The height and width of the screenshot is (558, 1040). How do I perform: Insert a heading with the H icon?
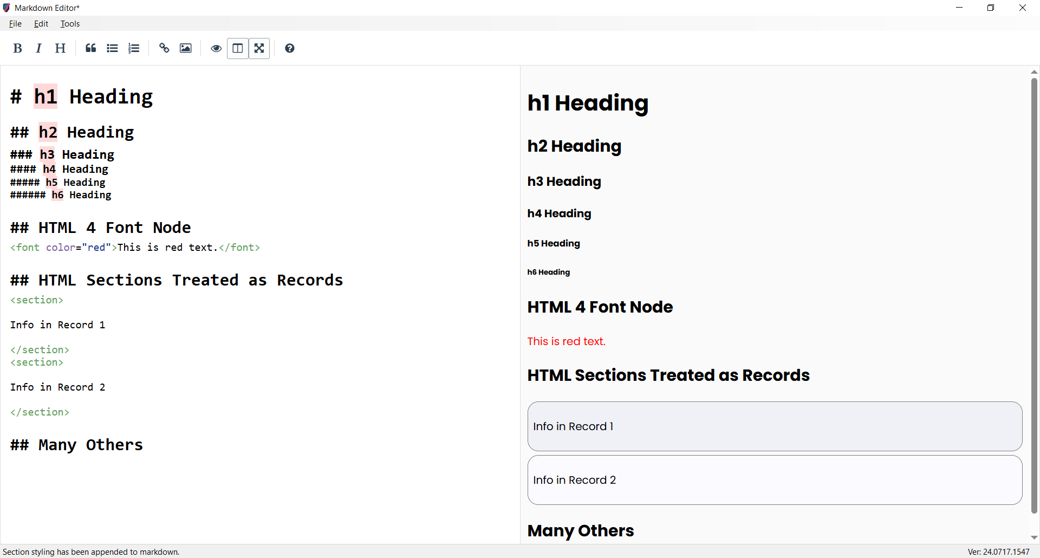pyautogui.click(x=60, y=48)
